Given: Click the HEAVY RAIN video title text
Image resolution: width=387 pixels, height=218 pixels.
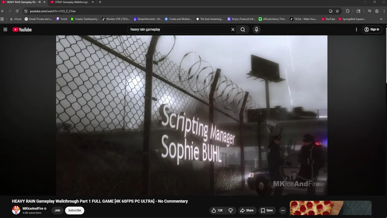Looking at the screenshot, I should [x=100, y=201].
